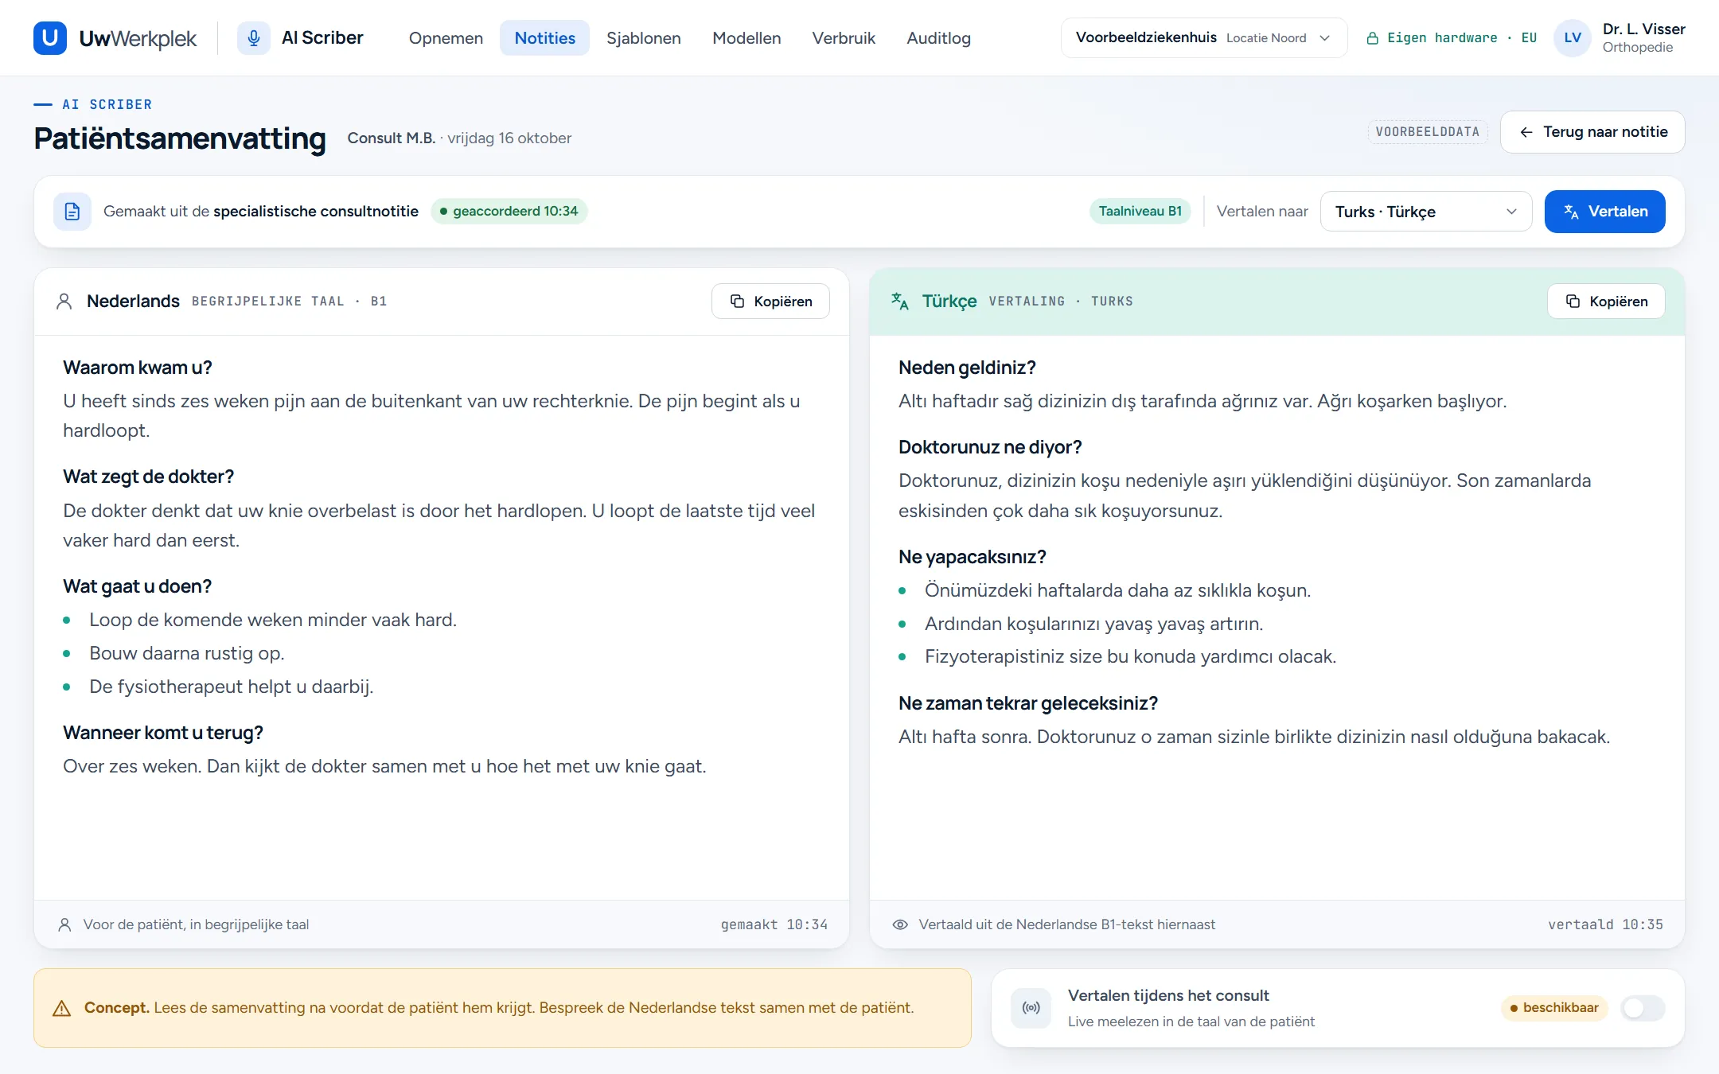1719x1074 pixels.
Task: Click the Neden geldiniz? heading
Action: (x=967, y=368)
